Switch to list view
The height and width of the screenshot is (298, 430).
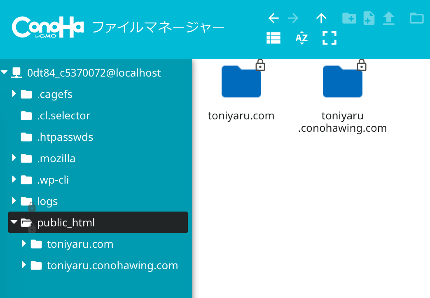(x=273, y=38)
